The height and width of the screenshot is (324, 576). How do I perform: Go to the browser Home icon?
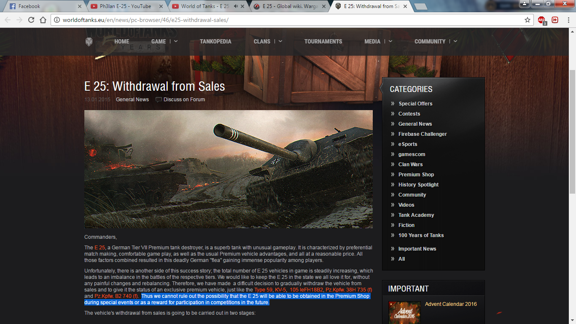tap(43, 20)
